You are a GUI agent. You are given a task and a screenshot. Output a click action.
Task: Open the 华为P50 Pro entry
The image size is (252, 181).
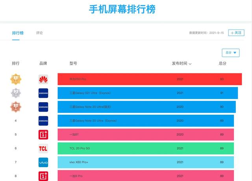150,79
